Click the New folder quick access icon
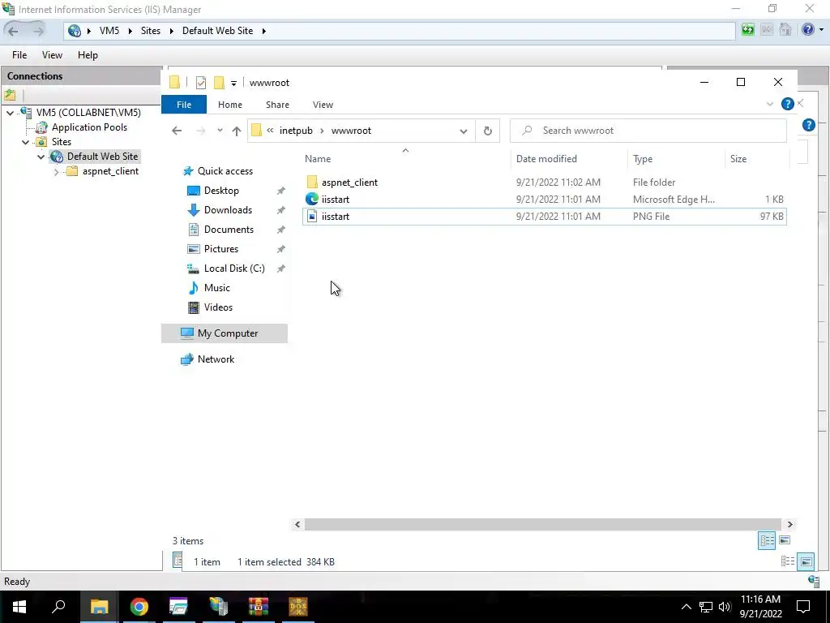The width and height of the screenshot is (830, 623). (219, 83)
